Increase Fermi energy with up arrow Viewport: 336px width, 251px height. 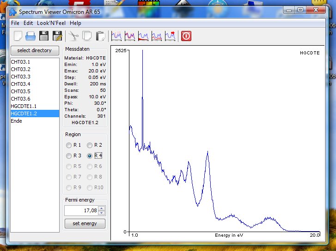(102, 208)
